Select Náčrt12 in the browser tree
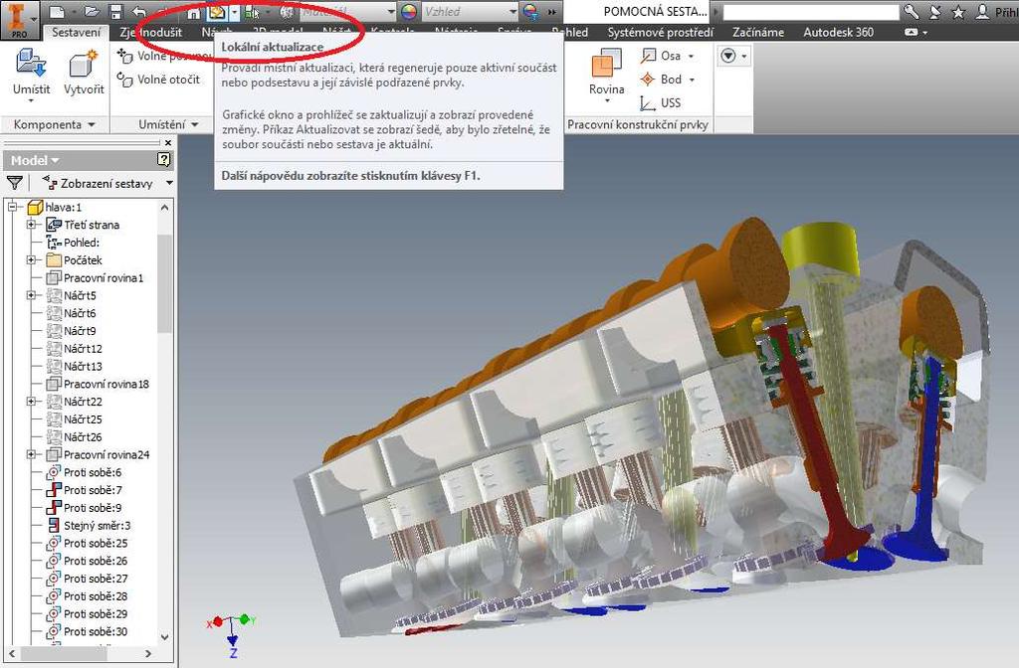 (74, 349)
